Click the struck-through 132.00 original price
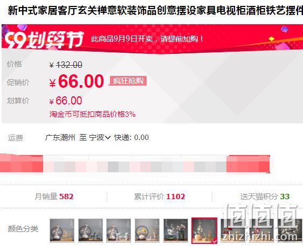This screenshot has height=246, width=303. (66, 65)
